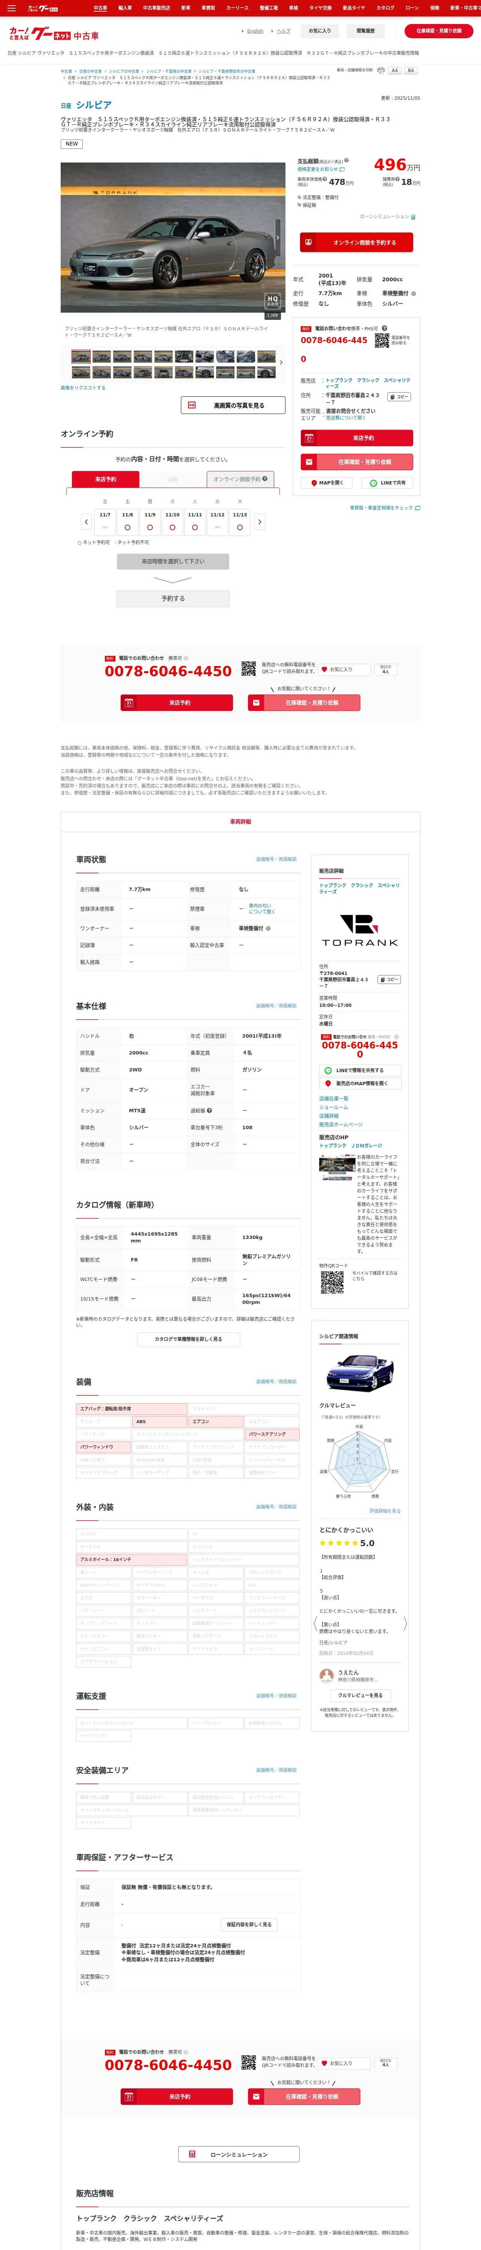Pick reservation date 11/9
Screen dimensions: 481x2250
click(x=150, y=522)
